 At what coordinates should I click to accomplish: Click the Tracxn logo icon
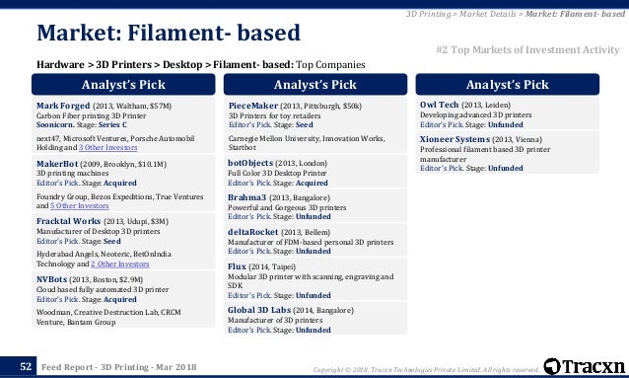coord(552,366)
